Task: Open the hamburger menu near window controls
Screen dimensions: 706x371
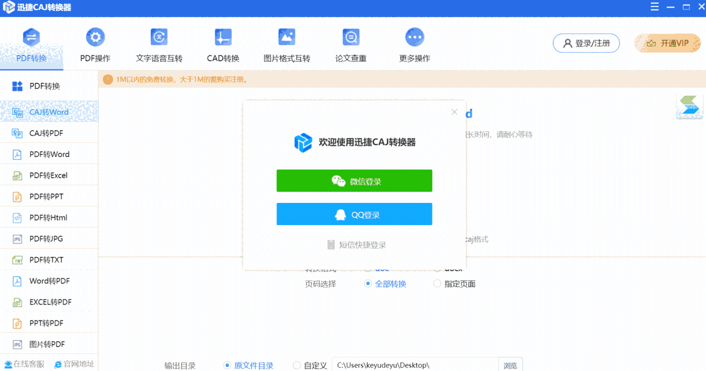Action: 654,7
